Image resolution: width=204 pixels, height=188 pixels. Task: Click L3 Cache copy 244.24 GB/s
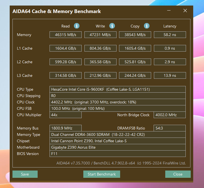[135, 75]
